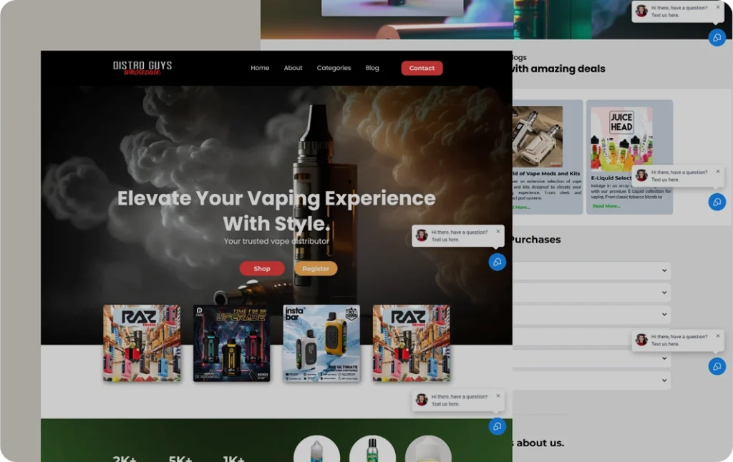Open the chat bubble icon beside the Register button
Screen dimensions: 733x462
point(497,262)
